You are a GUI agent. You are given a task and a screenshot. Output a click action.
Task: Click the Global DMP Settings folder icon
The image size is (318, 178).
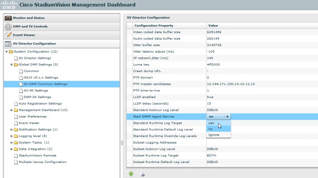[x=16, y=64]
